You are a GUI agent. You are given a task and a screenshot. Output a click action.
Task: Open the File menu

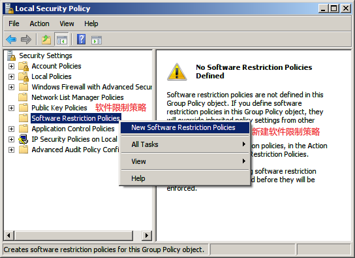(14, 24)
